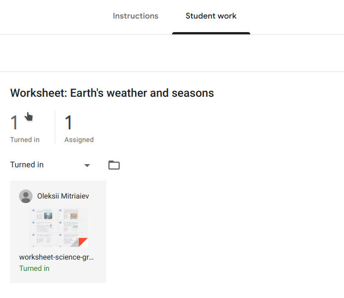
Task: Click the heading Worksheet: Earth's weather and seasons
Action: (x=112, y=93)
